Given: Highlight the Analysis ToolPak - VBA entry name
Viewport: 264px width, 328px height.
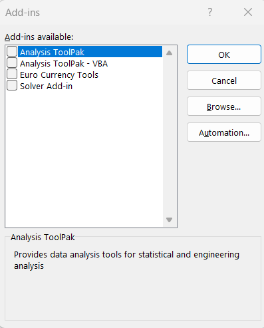Looking at the screenshot, I should [x=64, y=64].
